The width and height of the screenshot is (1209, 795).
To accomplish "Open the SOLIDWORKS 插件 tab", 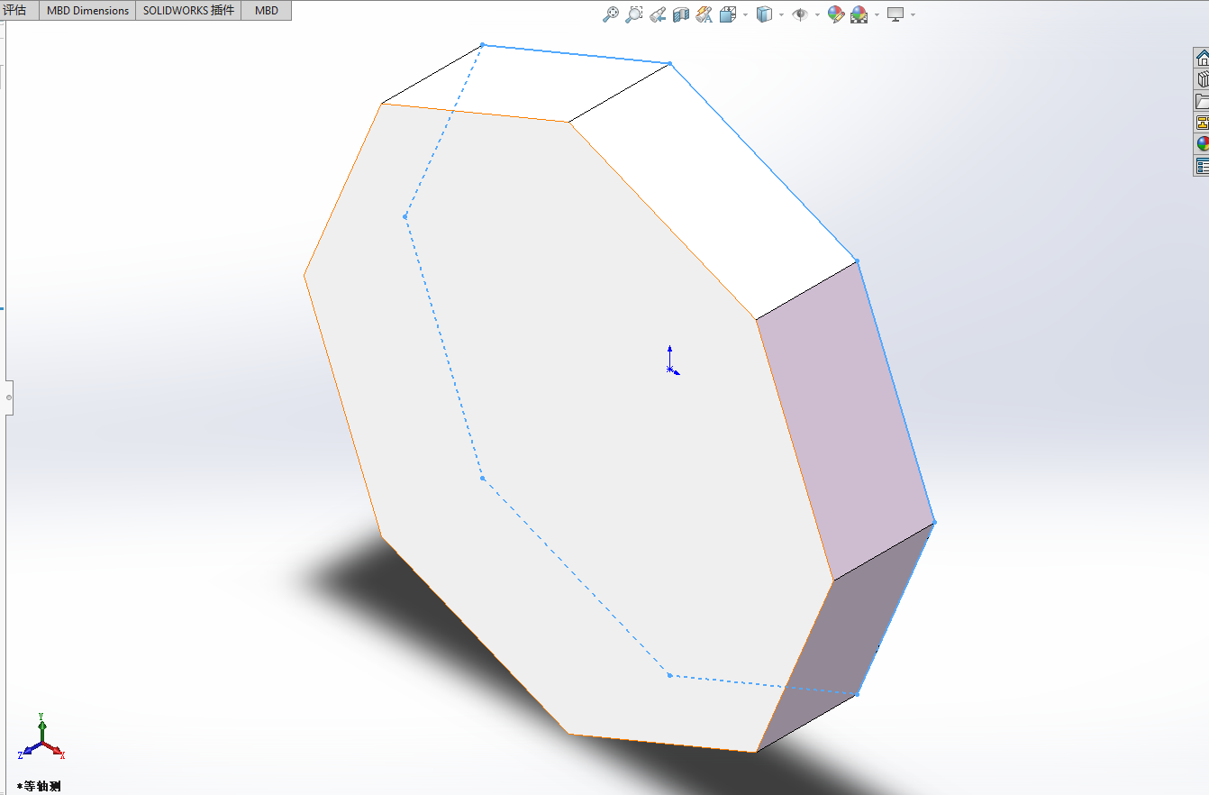I will click(187, 10).
